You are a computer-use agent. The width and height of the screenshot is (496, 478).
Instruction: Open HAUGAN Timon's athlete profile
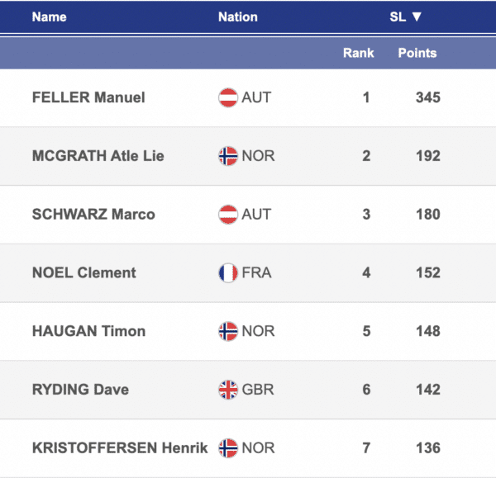point(88,331)
